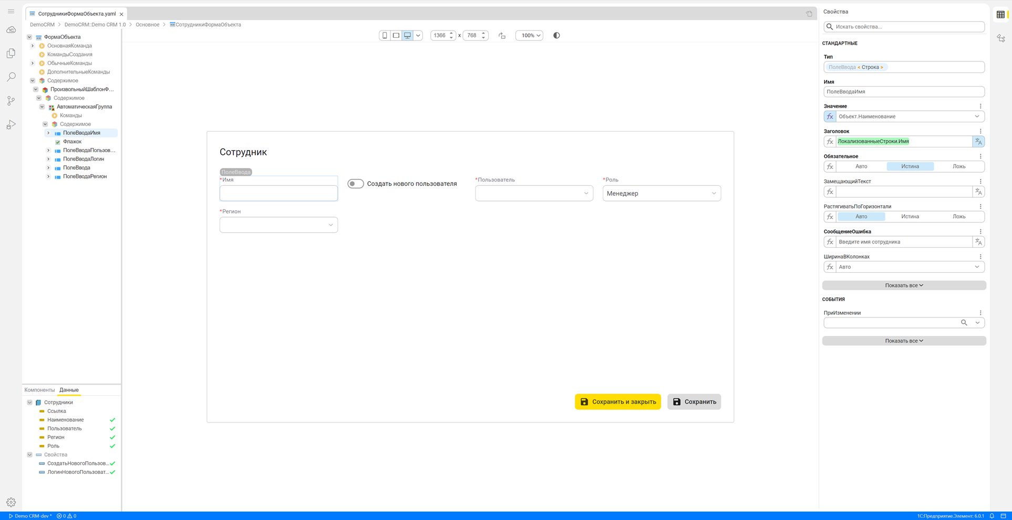
Task: Set Обязательное to Ложь
Action: (x=959, y=166)
